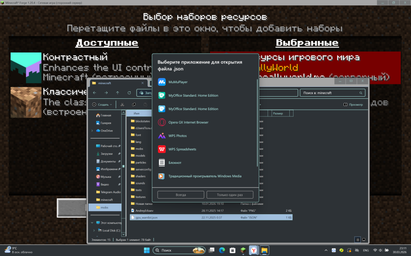Viewport: 411px width, 256px height.
Task: Select the particles folder
Action: [139, 163]
